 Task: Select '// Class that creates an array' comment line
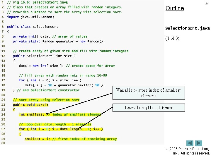(64, 7)
